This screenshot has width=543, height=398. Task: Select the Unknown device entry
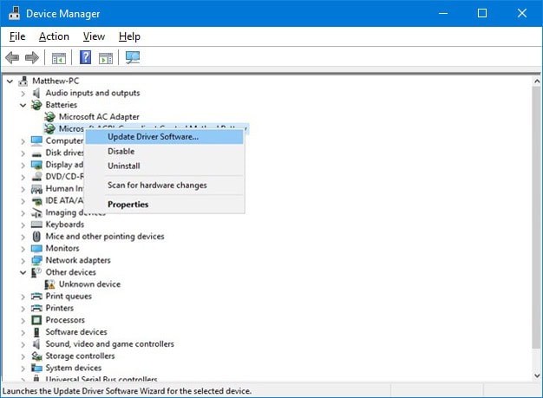pyautogui.click(x=89, y=284)
